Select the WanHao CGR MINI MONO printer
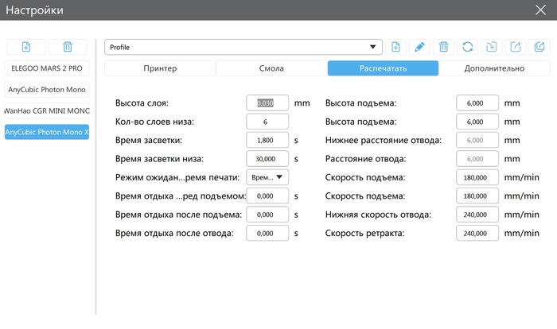This screenshot has height=329, width=557. [x=47, y=110]
